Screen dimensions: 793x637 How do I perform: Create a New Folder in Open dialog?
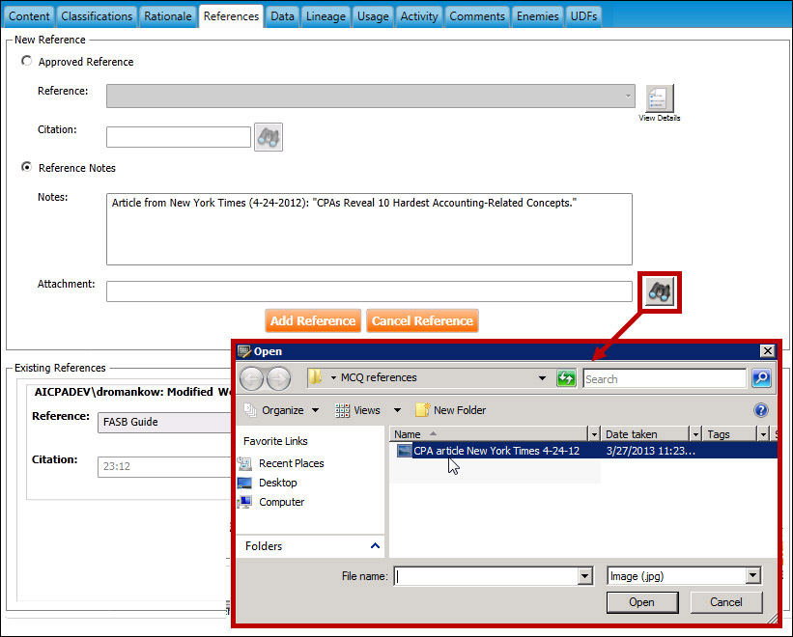[450, 410]
